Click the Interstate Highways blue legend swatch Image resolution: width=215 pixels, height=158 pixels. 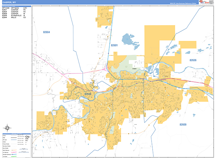click(x=14, y=154)
